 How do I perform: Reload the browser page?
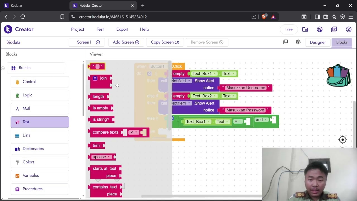pos(23,17)
